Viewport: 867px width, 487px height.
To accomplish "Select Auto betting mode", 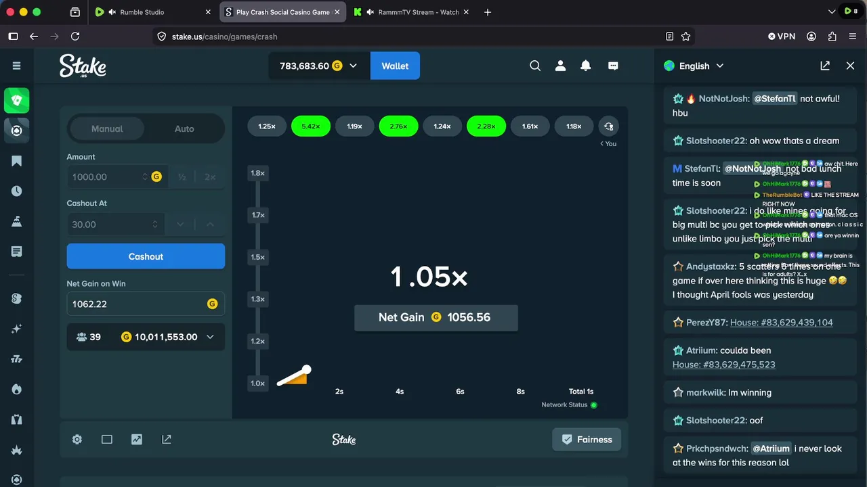I will click(184, 129).
